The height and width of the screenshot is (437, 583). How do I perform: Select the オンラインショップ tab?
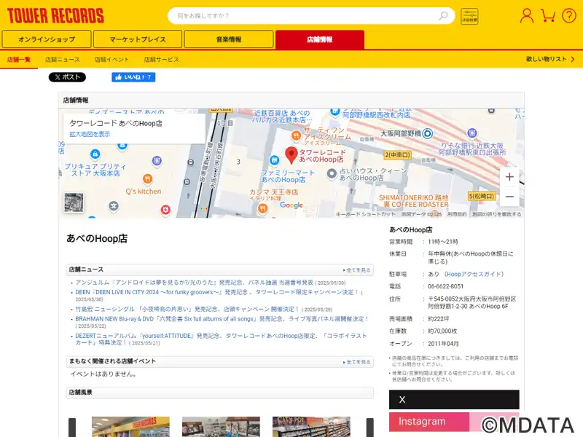(47, 39)
